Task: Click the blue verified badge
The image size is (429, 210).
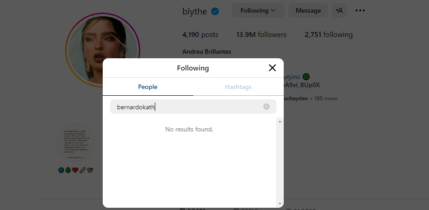Action: click(215, 11)
